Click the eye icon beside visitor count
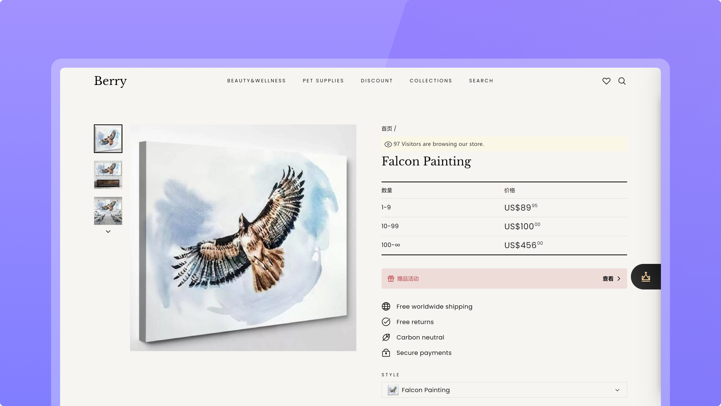 [x=388, y=144]
